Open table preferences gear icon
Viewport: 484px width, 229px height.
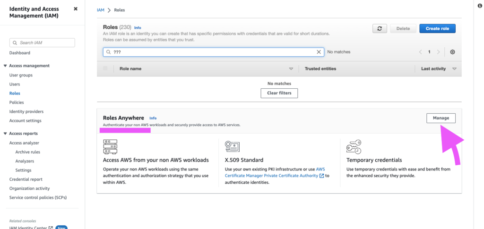(452, 52)
